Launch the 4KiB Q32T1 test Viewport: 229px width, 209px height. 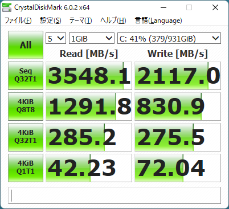pos(26,137)
